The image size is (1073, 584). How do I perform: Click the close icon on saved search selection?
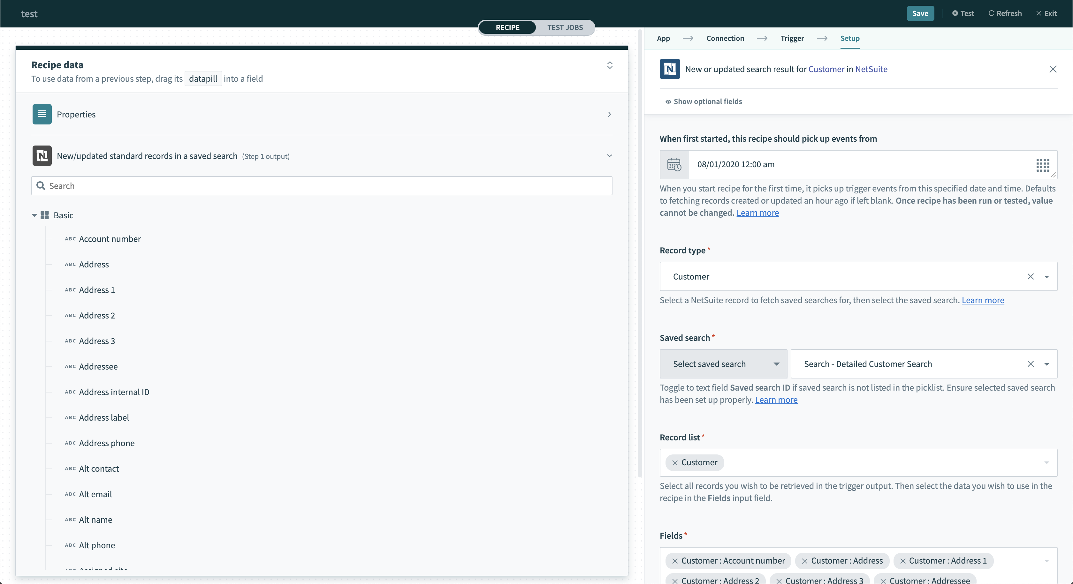coord(1030,363)
